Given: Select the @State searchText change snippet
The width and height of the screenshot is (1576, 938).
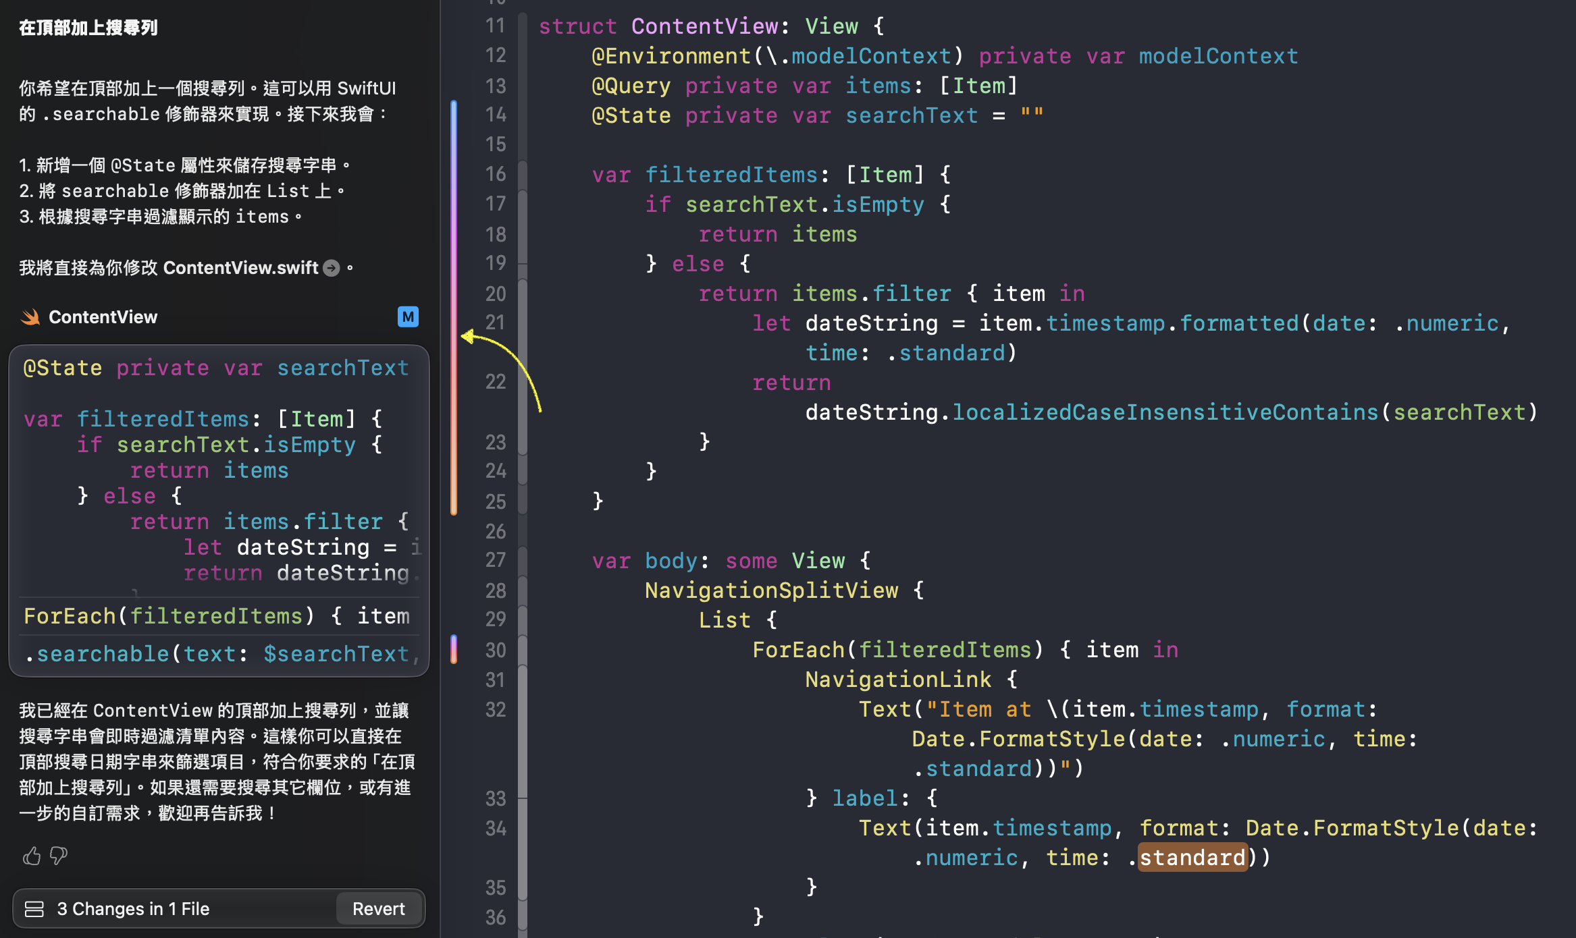Looking at the screenshot, I should click(x=217, y=368).
